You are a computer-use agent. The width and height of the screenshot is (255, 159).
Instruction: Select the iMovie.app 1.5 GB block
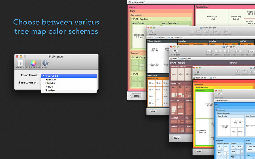pyautogui.click(x=236, y=18)
